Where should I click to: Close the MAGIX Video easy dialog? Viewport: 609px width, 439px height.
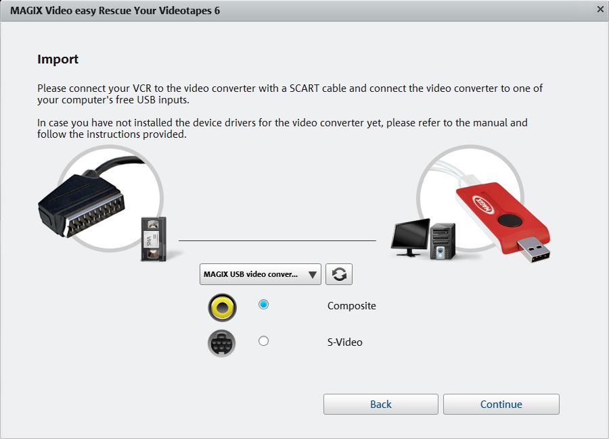[x=600, y=9]
